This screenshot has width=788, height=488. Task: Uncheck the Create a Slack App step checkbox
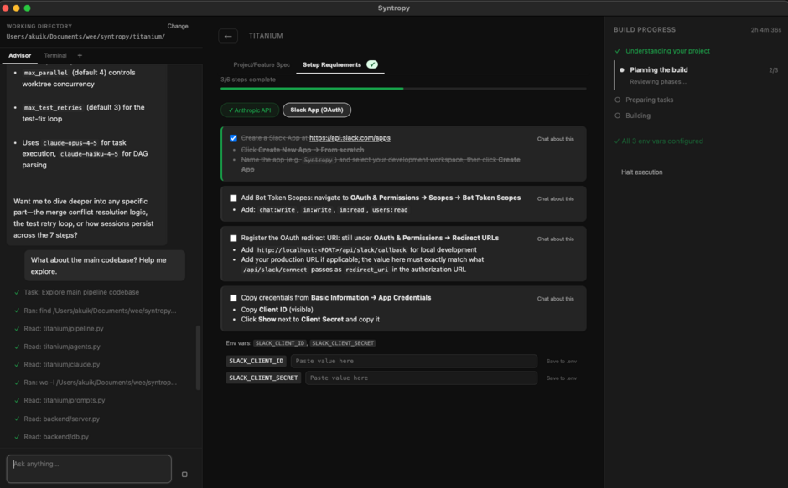pos(233,138)
